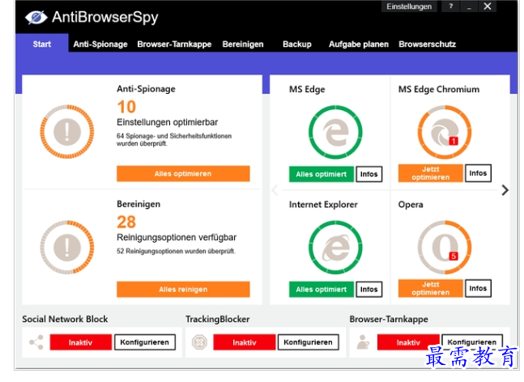Screen dimensions: 524x382
Task: Click Konfigurieren for Social Network Block
Action: pyautogui.click(x=145, y=342)
